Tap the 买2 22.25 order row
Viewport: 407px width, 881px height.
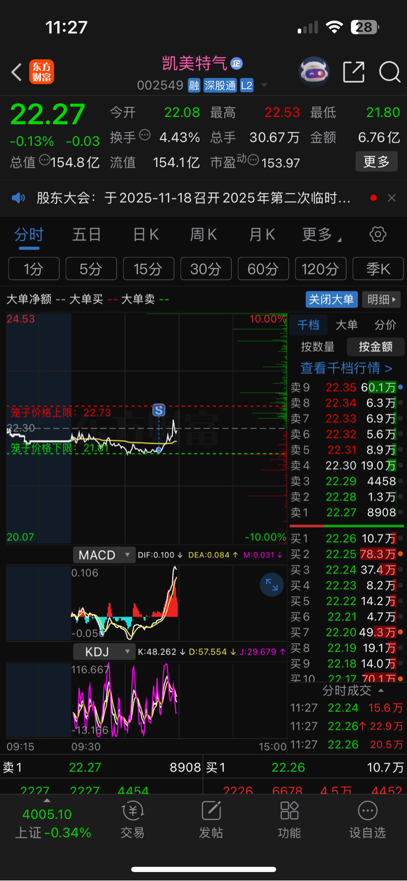347,554
